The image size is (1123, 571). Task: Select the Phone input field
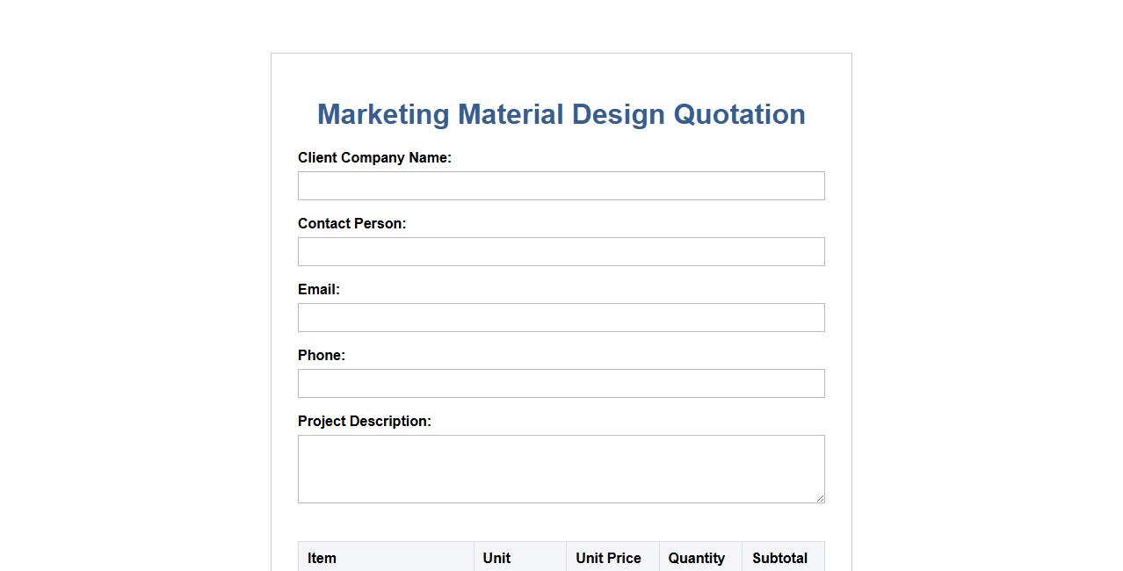[x=561, y=384]
